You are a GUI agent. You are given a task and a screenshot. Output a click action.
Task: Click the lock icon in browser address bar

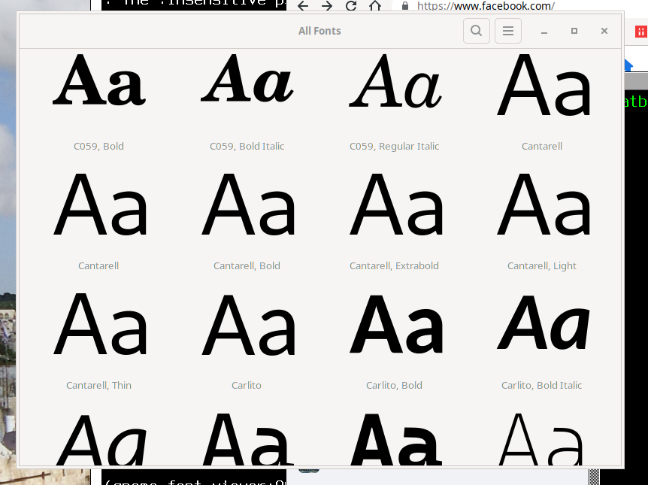point(405,6)
